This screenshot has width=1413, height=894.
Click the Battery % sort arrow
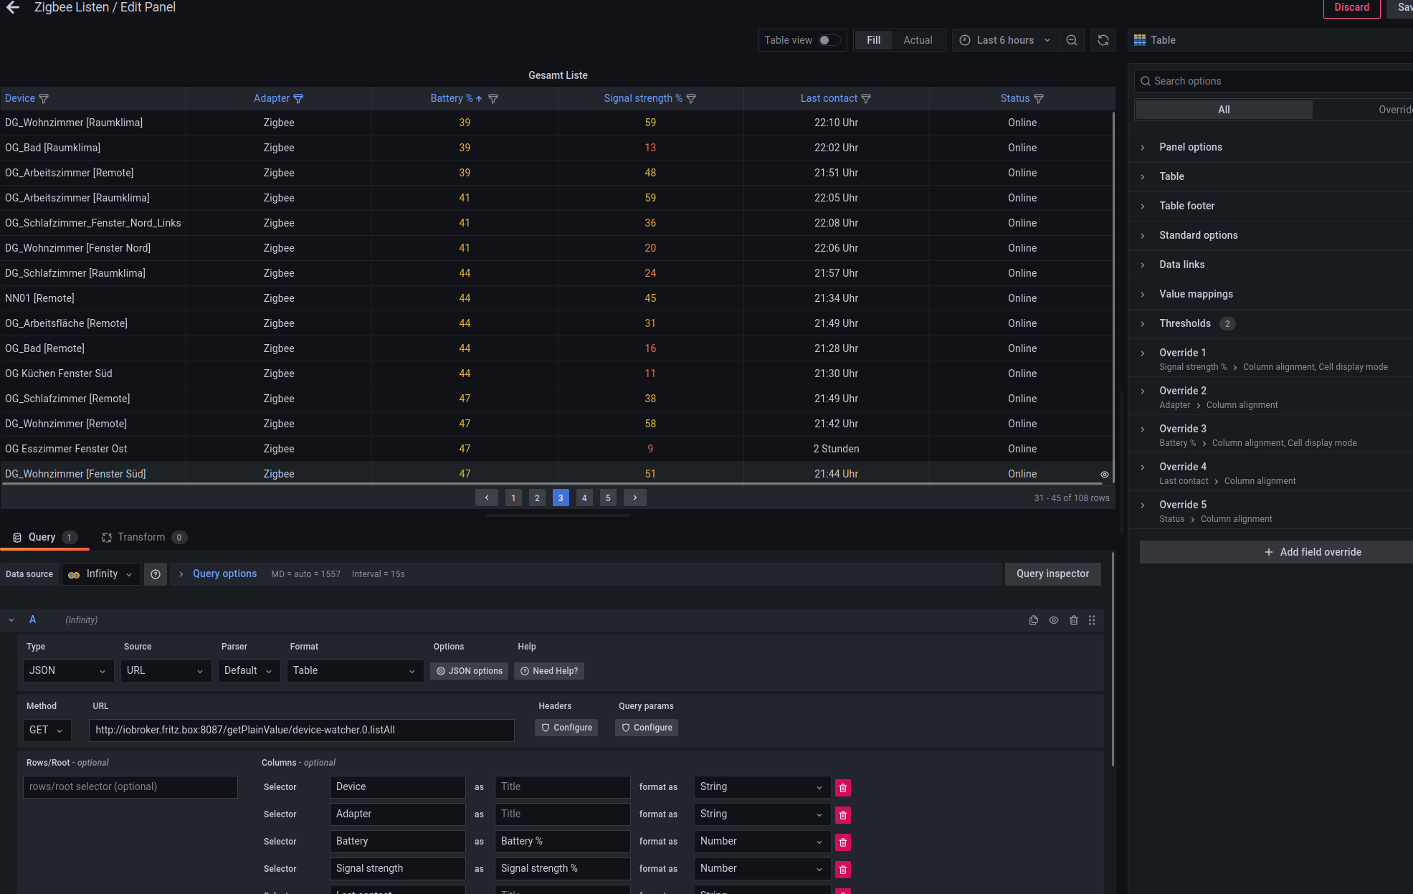(479, 99)
